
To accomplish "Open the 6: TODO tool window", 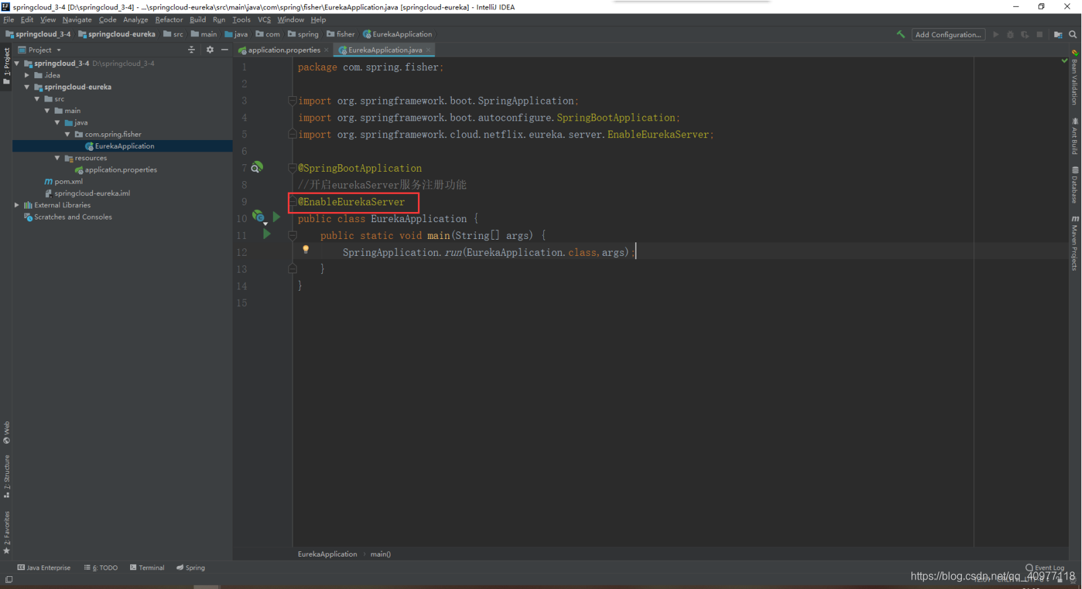I will [x=101, y=567].
